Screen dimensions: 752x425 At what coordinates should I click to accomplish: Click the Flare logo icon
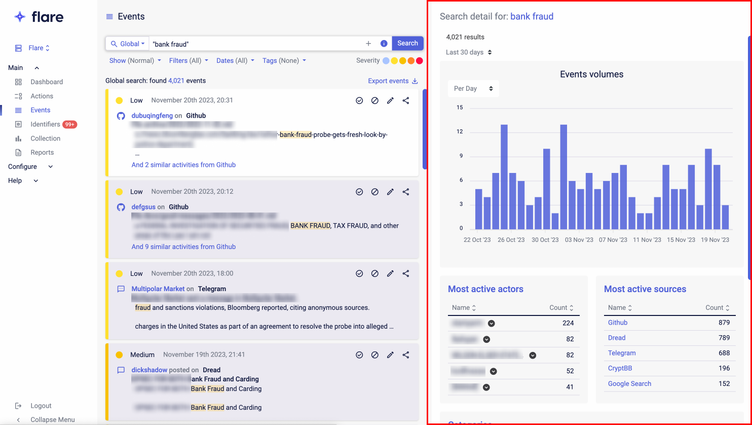click(x=20, y=17)
